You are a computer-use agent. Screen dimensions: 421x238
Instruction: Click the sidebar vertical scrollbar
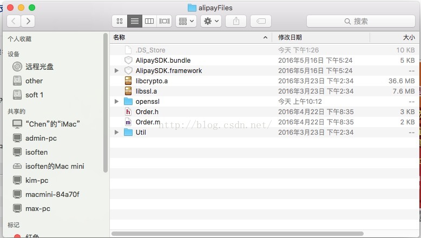pyautogui.click(x=105, y=103)
